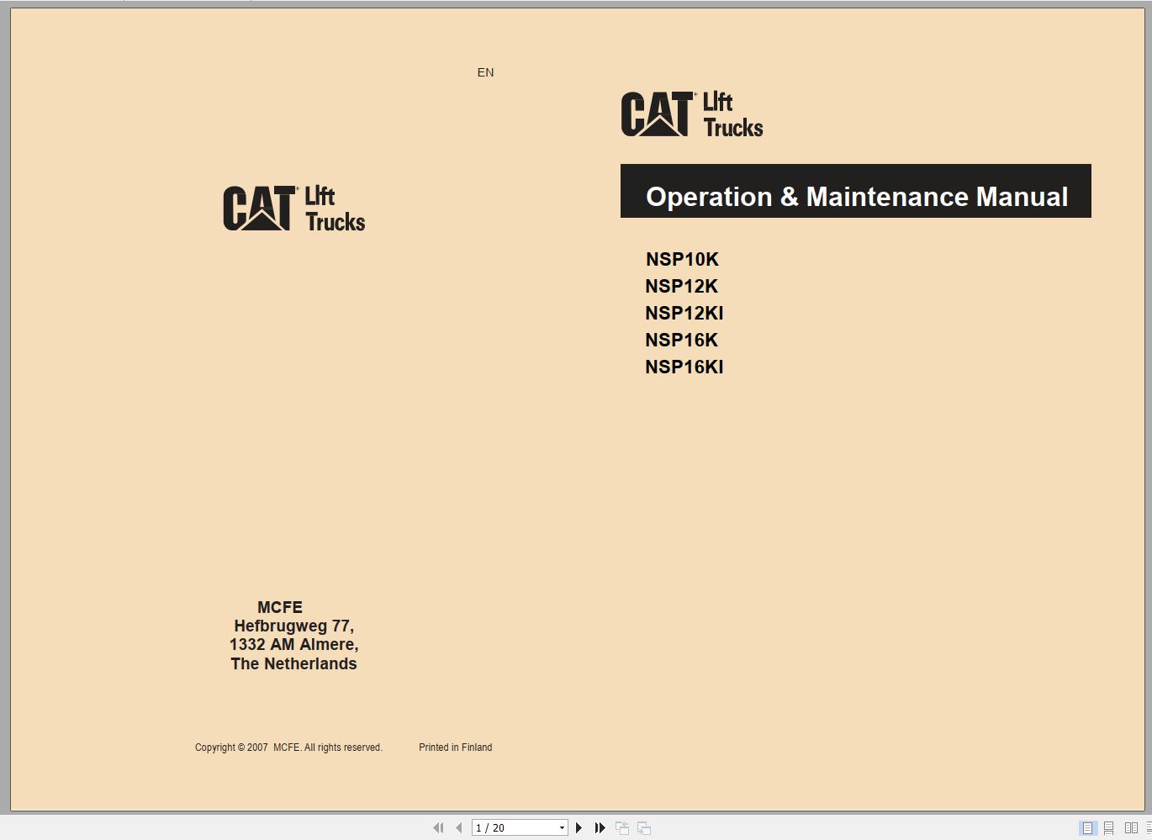This screenshot has width=1152, height=840.
Task: Advance to the next page
Action: coord(579,827)
